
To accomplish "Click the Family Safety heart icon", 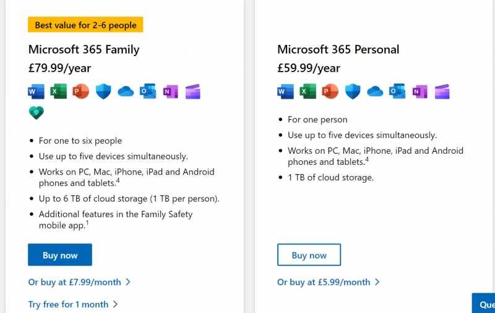I will (x=36, y=113).
